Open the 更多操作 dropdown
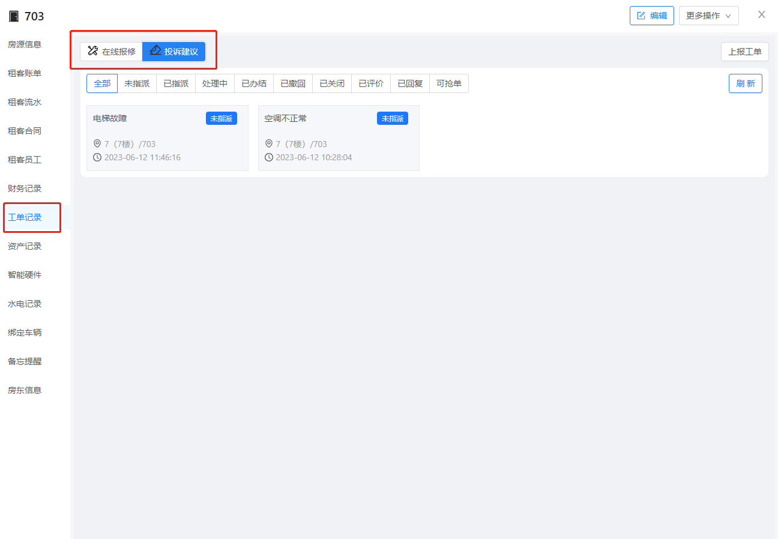This screenshot has height=539, width=778. pos(708,16)
